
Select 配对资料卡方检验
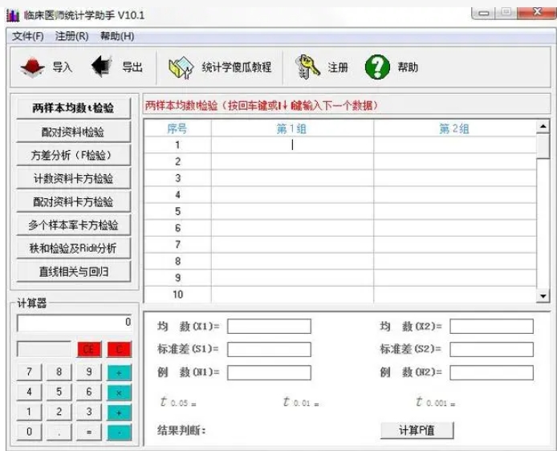pos(73,201)
